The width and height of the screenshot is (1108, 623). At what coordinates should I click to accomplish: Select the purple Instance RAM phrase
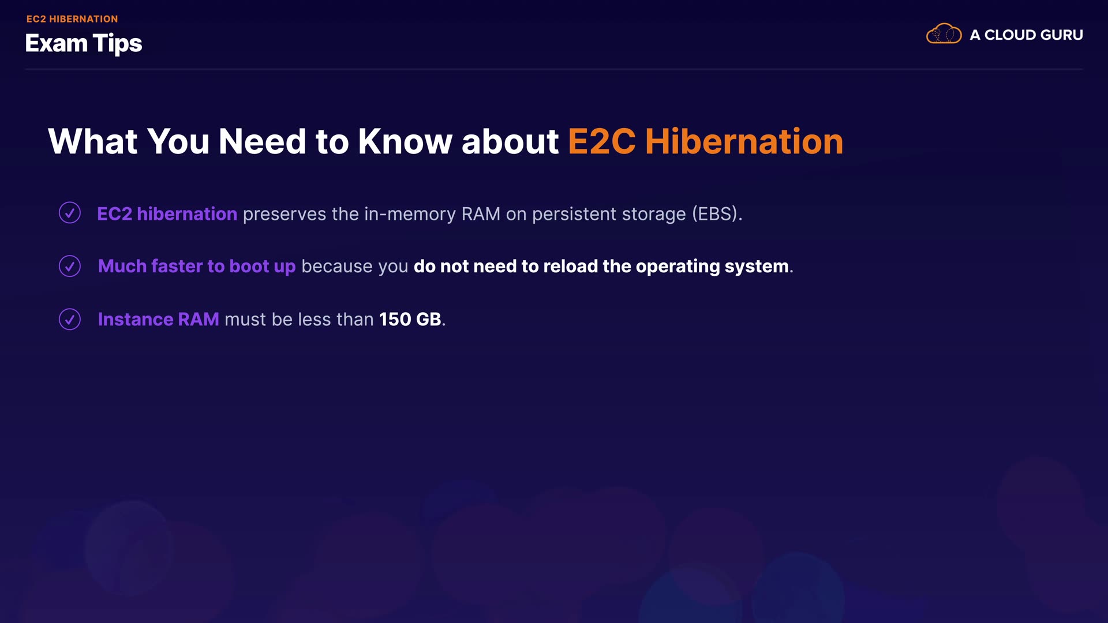coord(159,320)
